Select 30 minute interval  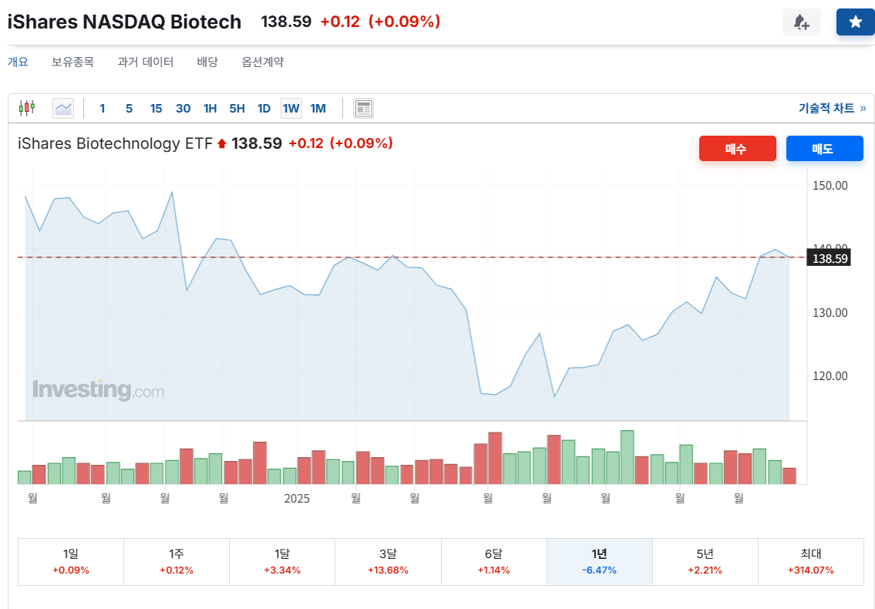click(183, 108)
